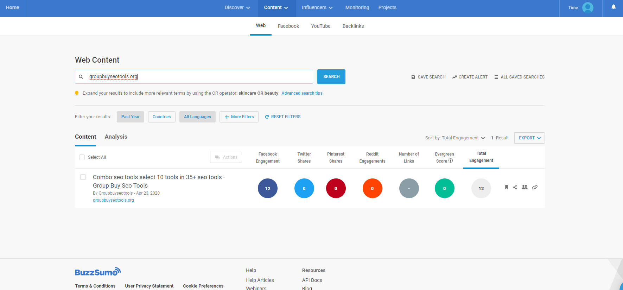Click the Number of Links grey circle
The image size is (623, 290).
409,188
